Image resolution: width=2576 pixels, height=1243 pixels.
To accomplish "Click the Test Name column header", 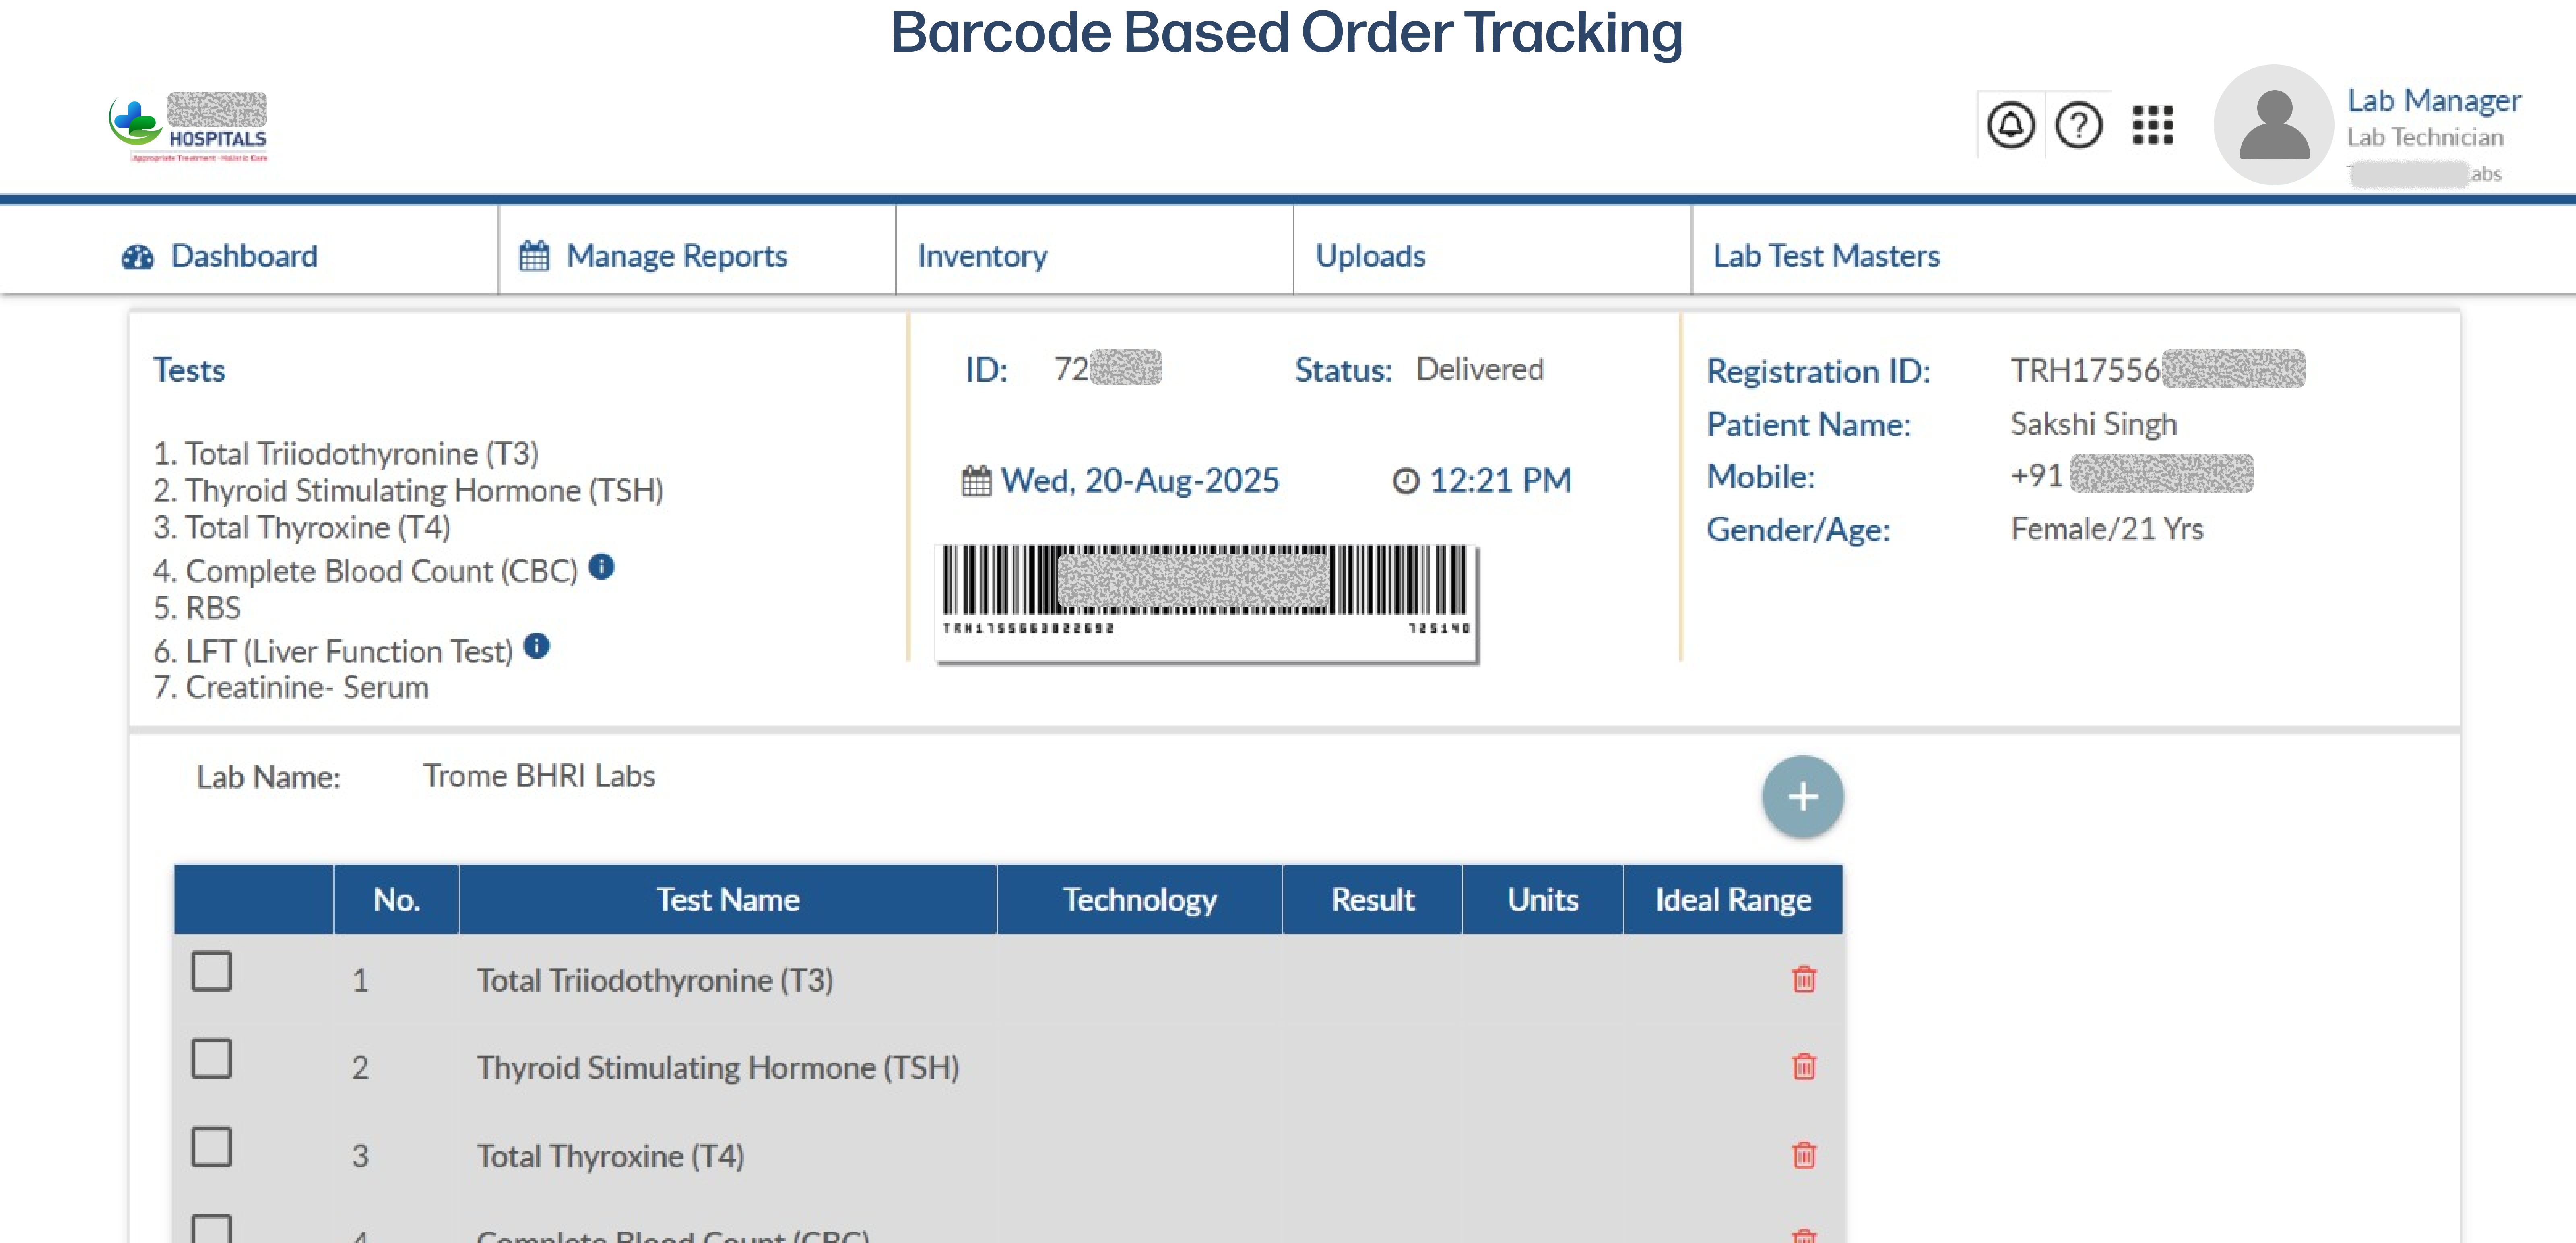I will coord(728,900).
